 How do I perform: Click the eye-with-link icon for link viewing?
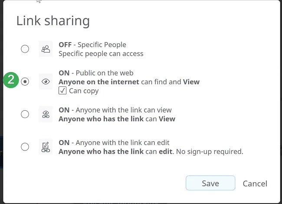[46, 114]
